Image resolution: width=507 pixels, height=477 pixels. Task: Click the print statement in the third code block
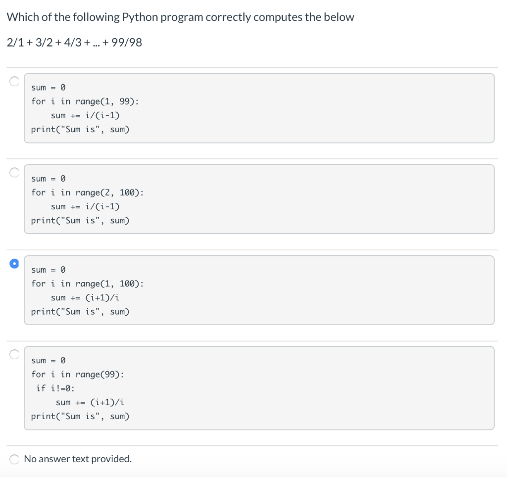pyautogui.click(x=80, y=312)
